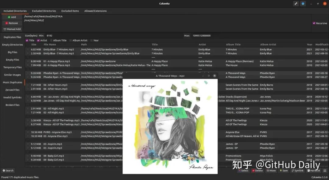This screenshot has width=329, height=180.
Task: Click the Max size input field
Action: coord(259,36)
